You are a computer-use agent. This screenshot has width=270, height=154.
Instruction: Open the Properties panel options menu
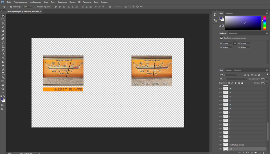(x=267, y=33)
